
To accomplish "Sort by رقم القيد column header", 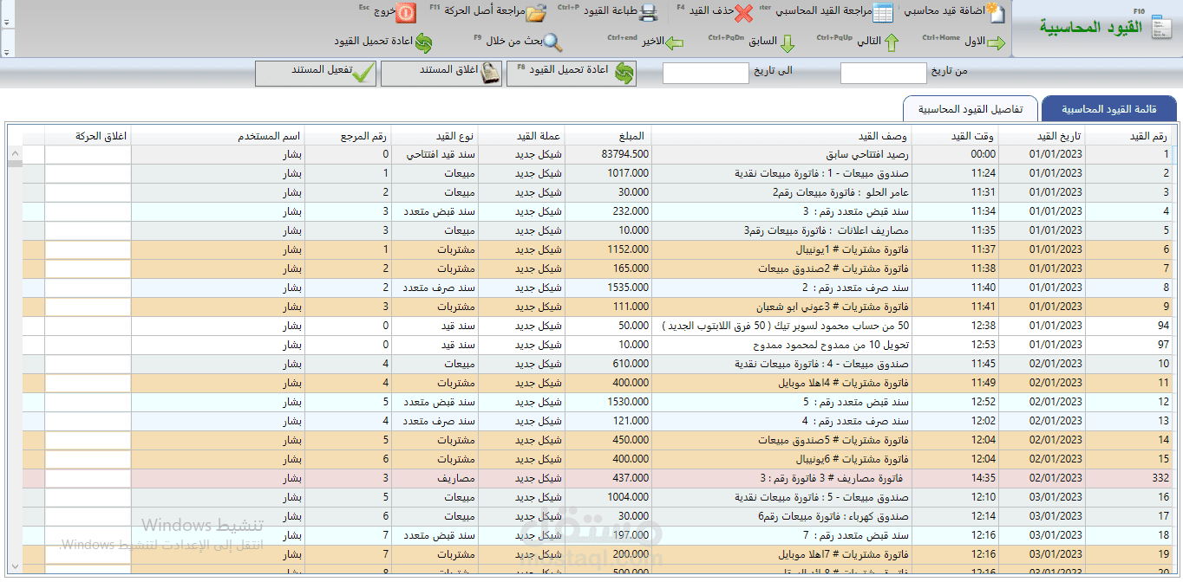I will [1128, 136].
